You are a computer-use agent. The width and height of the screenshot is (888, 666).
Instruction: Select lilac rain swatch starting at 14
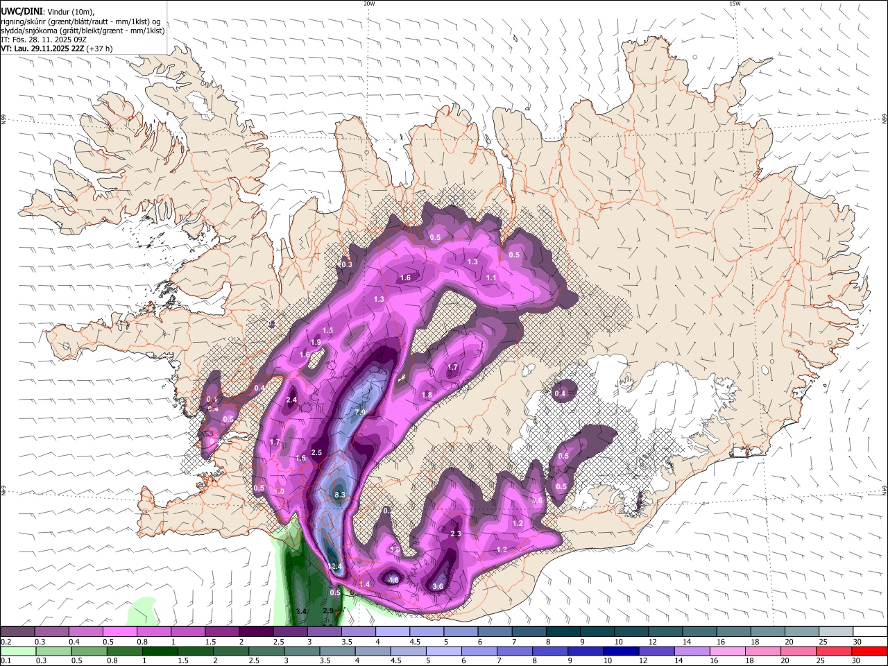[x=694, y=651]
